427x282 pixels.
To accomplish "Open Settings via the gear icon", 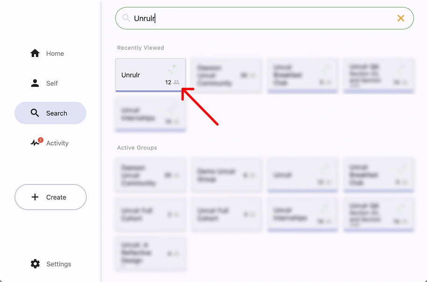I will 35,264.
